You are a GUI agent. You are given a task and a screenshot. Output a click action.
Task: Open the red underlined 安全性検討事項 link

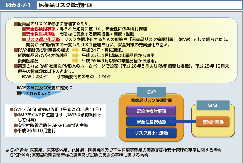coord(41,29)
